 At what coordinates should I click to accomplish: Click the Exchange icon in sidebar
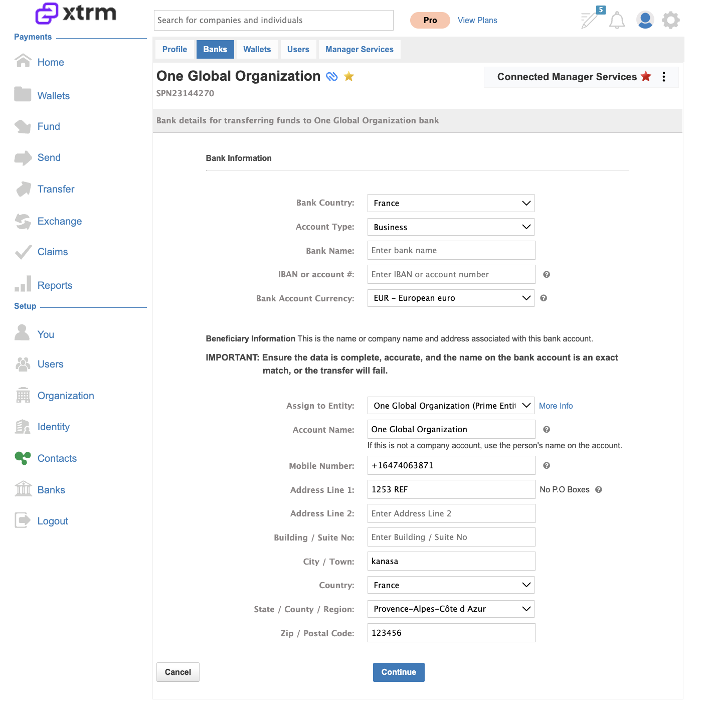(23, 221)
